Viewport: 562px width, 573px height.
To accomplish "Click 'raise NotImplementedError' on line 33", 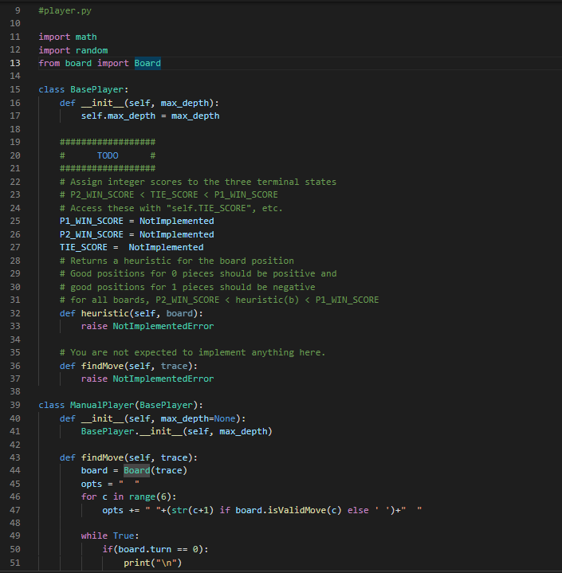I will [147, 326].
